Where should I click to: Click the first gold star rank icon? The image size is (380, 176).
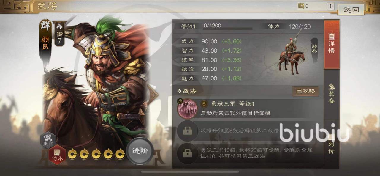pyautogui.click(x=72, y=154)
